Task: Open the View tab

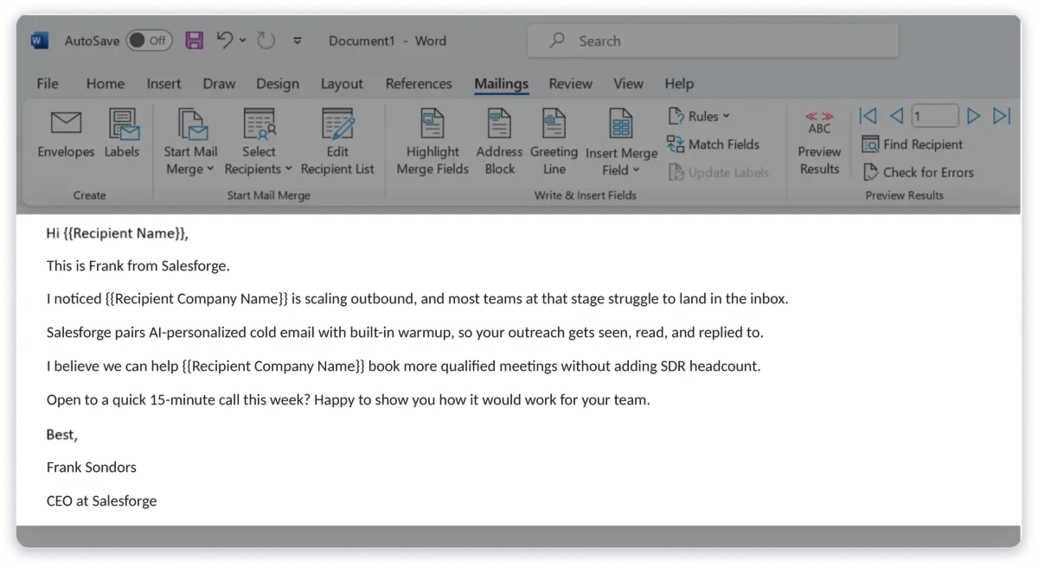Action: pyautogui.click(x=628, y=84)
